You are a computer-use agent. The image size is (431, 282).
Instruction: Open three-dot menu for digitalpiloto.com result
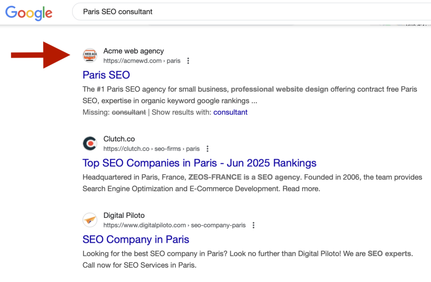coord(253,225)
